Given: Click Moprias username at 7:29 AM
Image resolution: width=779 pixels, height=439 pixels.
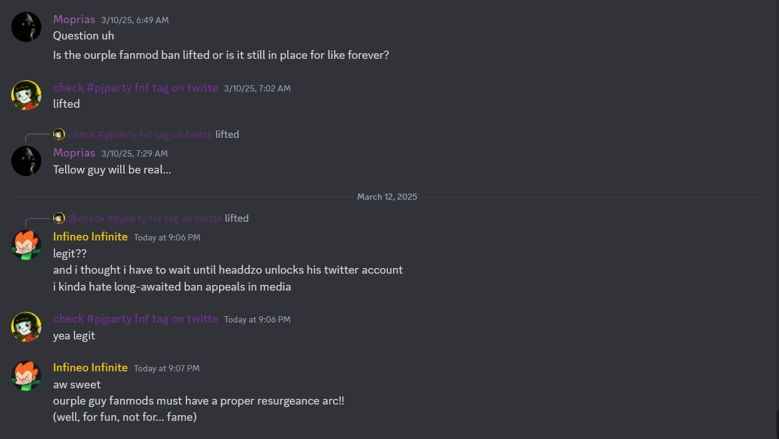Looking at the screenshot, I should click(x=74, y=153).
